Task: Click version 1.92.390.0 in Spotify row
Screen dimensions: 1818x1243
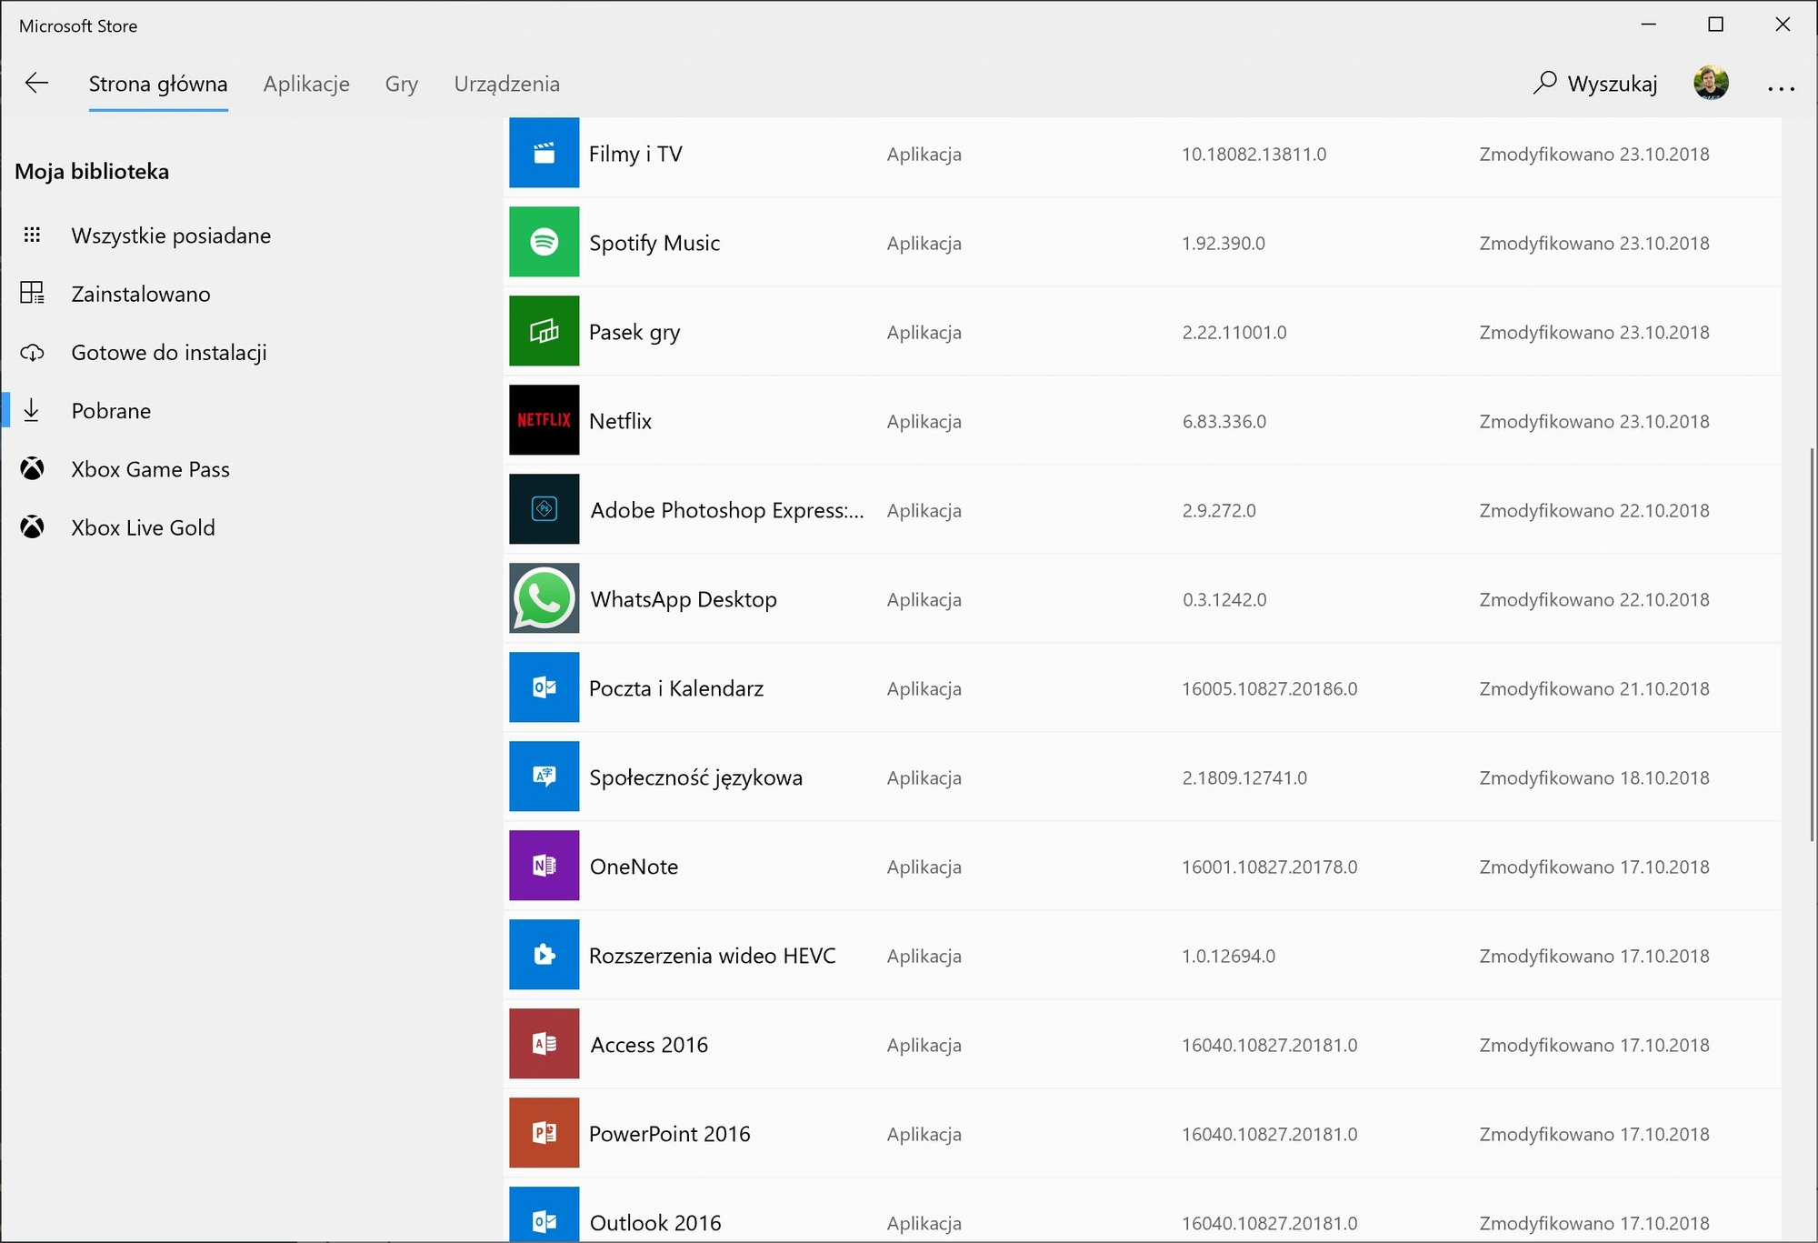Action: pos(1224,243)
